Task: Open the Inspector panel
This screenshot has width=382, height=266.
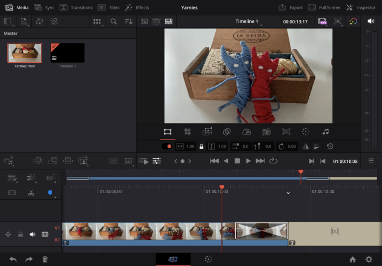Action: click(361, 7)
